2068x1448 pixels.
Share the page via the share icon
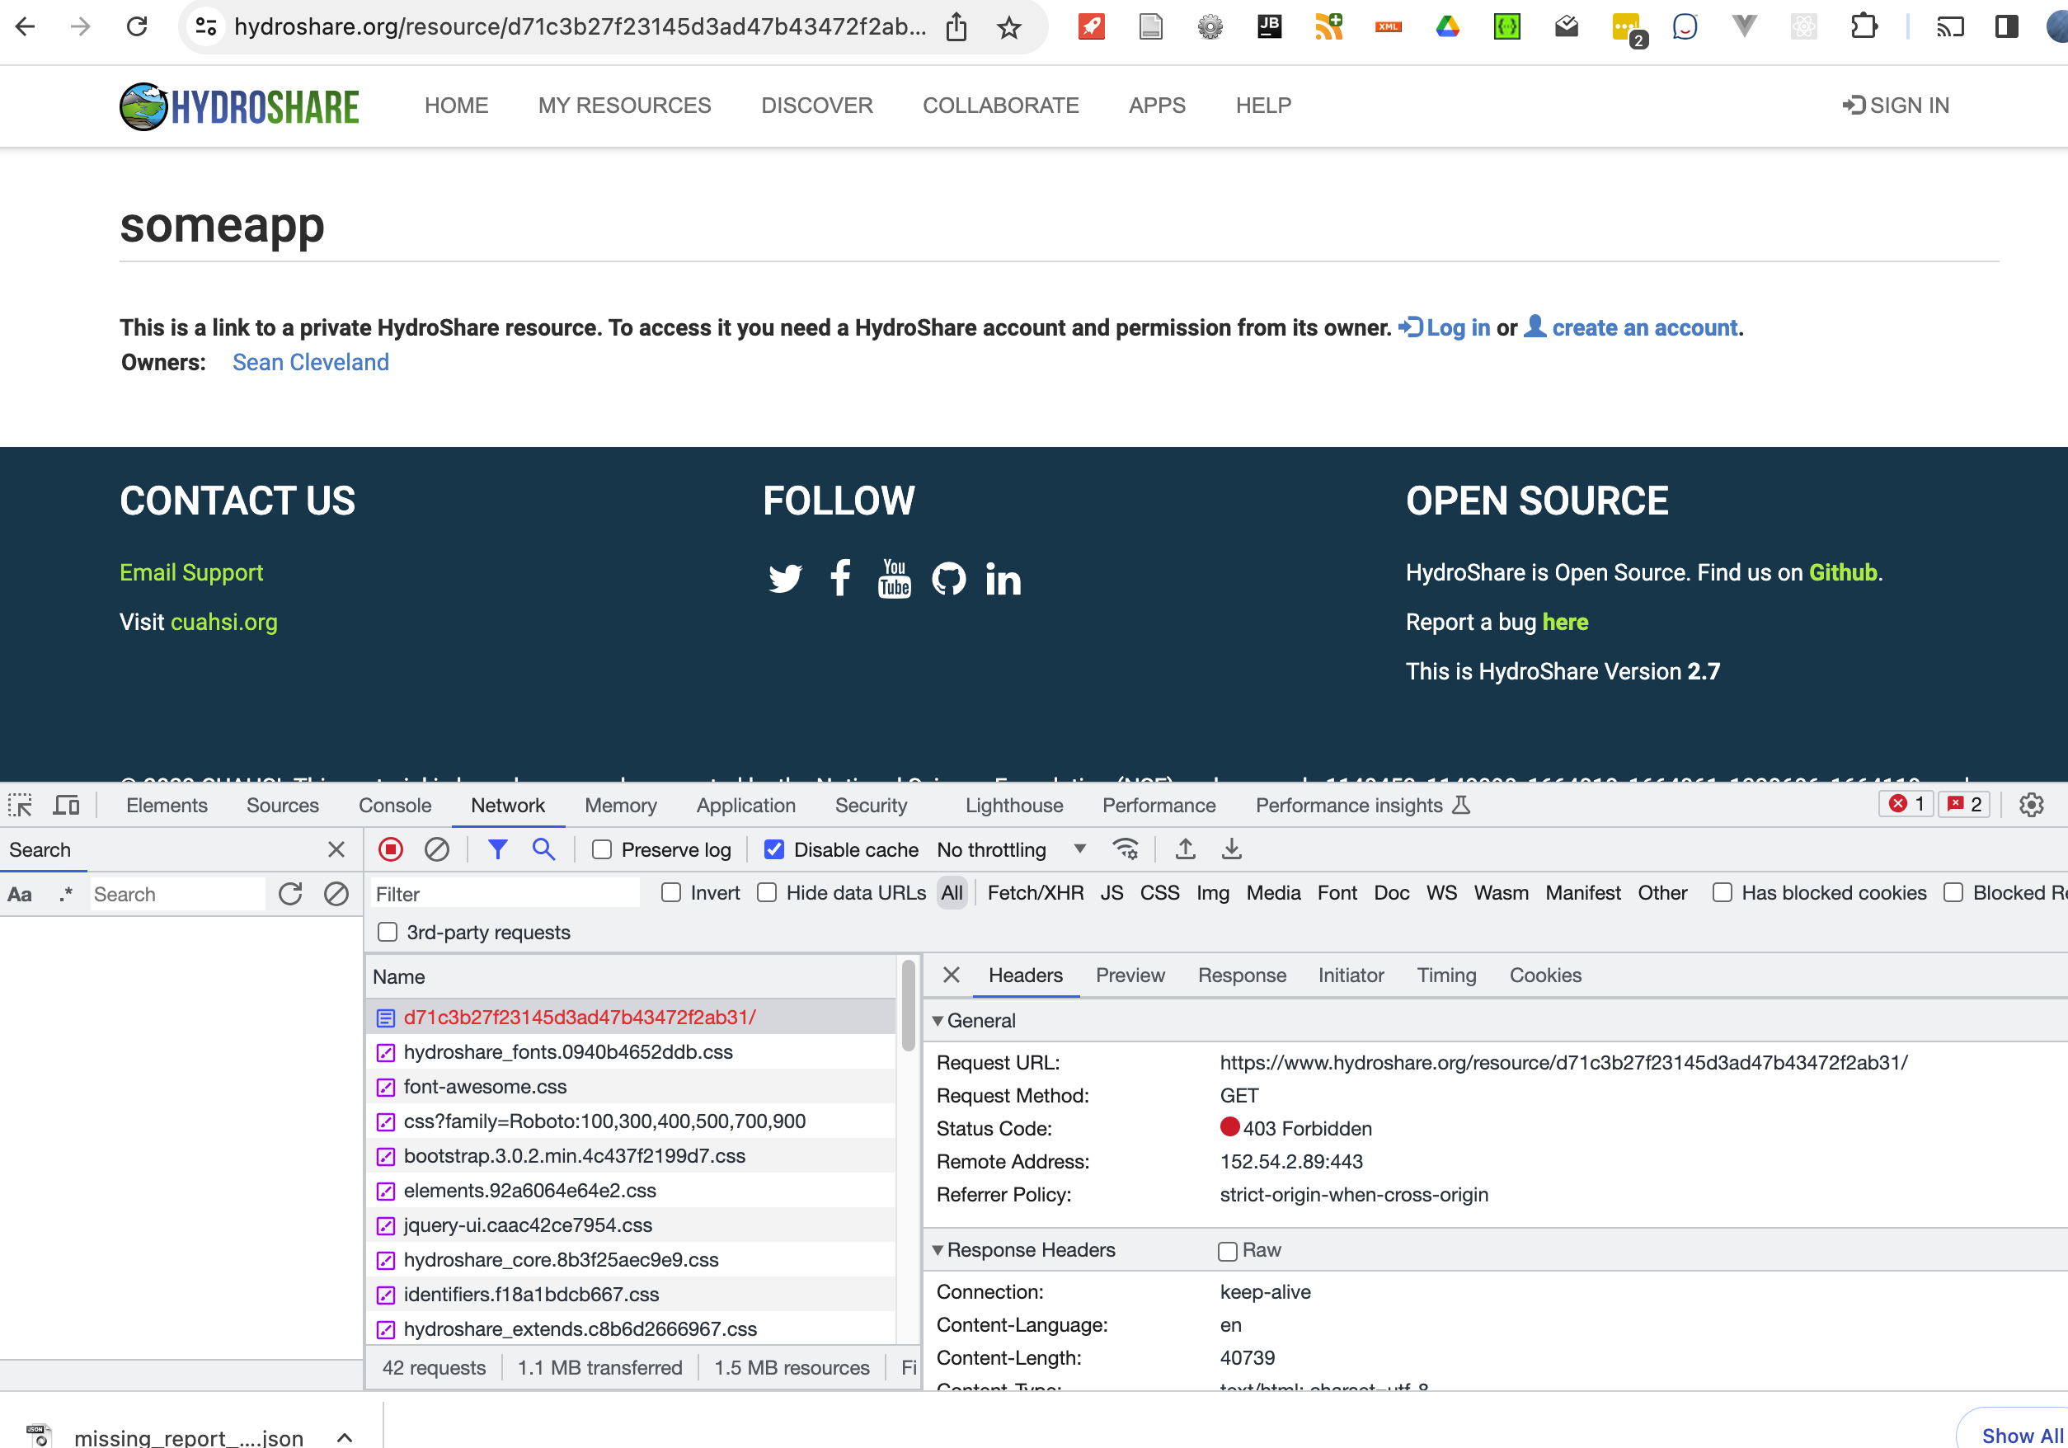956,27
